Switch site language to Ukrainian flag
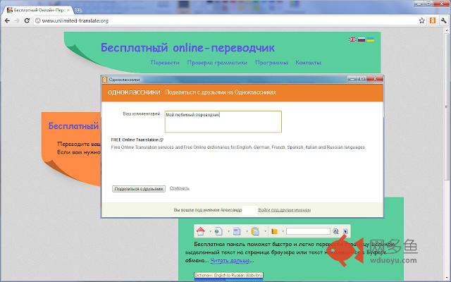The image size is (451, 282). coord(370,39)
